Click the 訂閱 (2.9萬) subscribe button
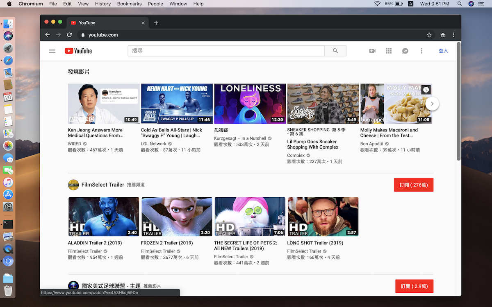 click(414, 286)
